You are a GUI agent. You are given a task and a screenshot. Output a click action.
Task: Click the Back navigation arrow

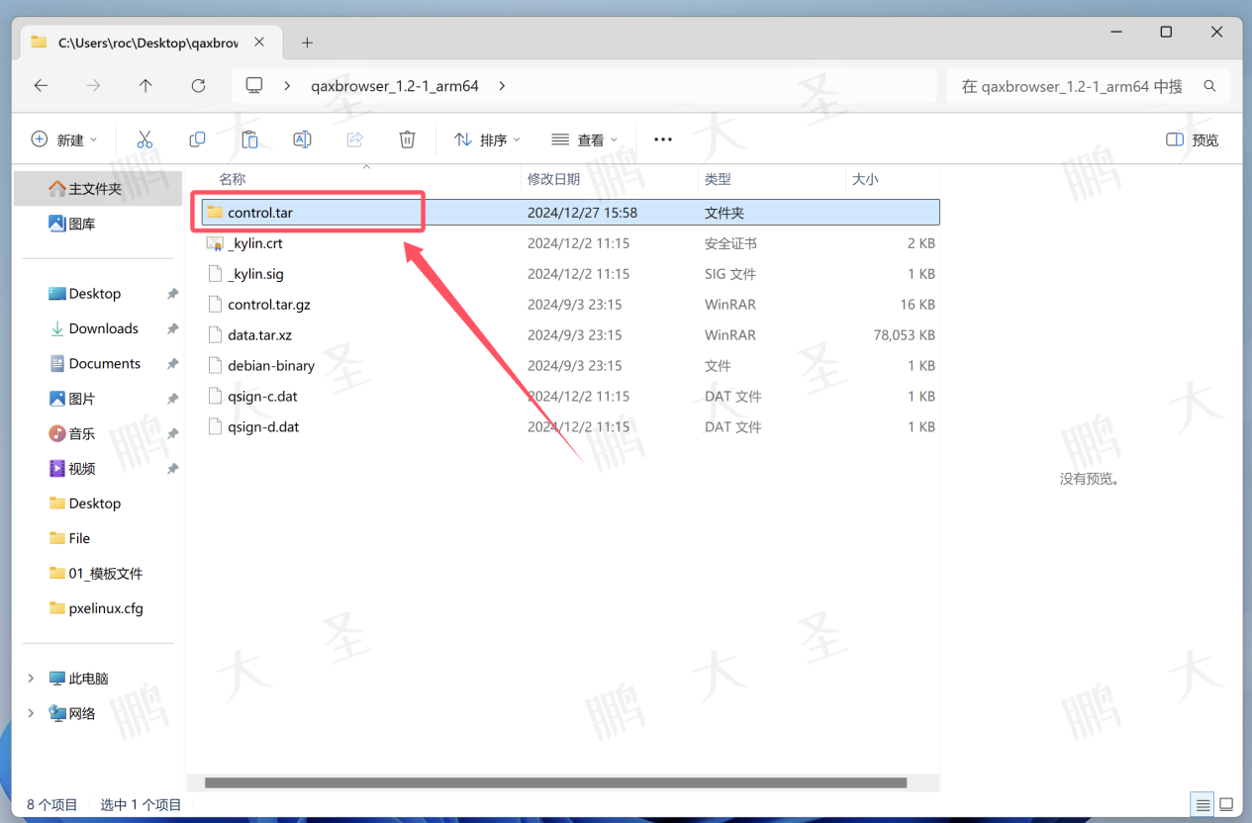[41, 86]
